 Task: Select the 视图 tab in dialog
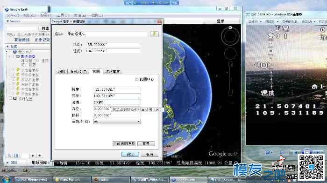click(x=96, y=71)
